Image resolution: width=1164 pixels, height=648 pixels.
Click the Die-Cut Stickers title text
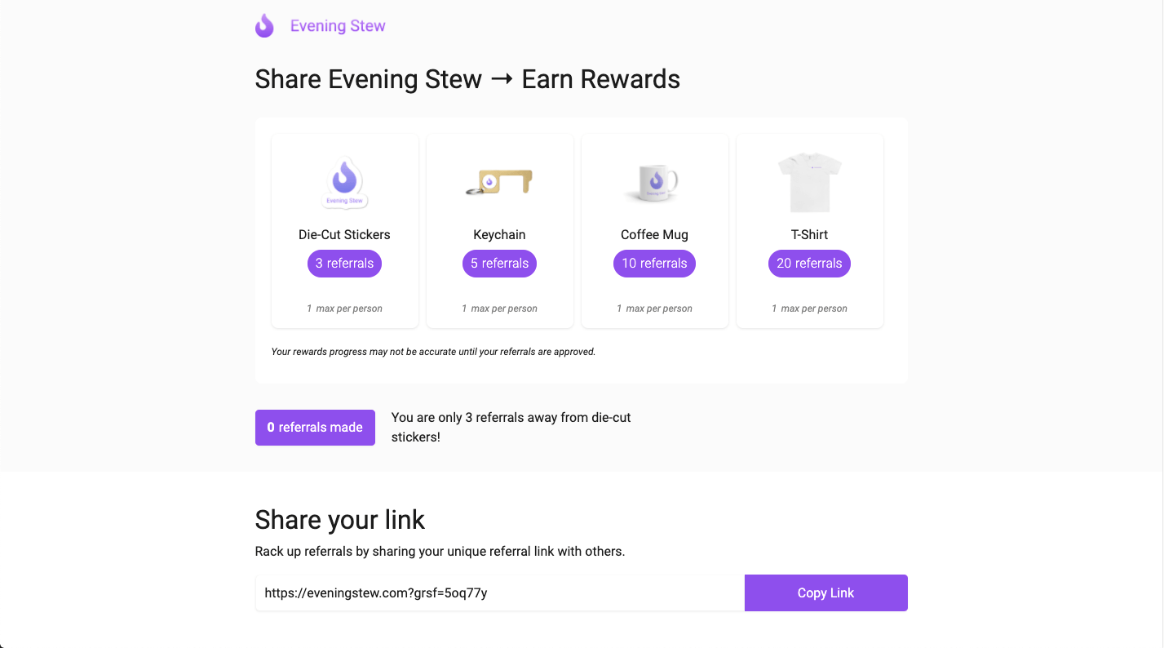(x=344, y=235)
